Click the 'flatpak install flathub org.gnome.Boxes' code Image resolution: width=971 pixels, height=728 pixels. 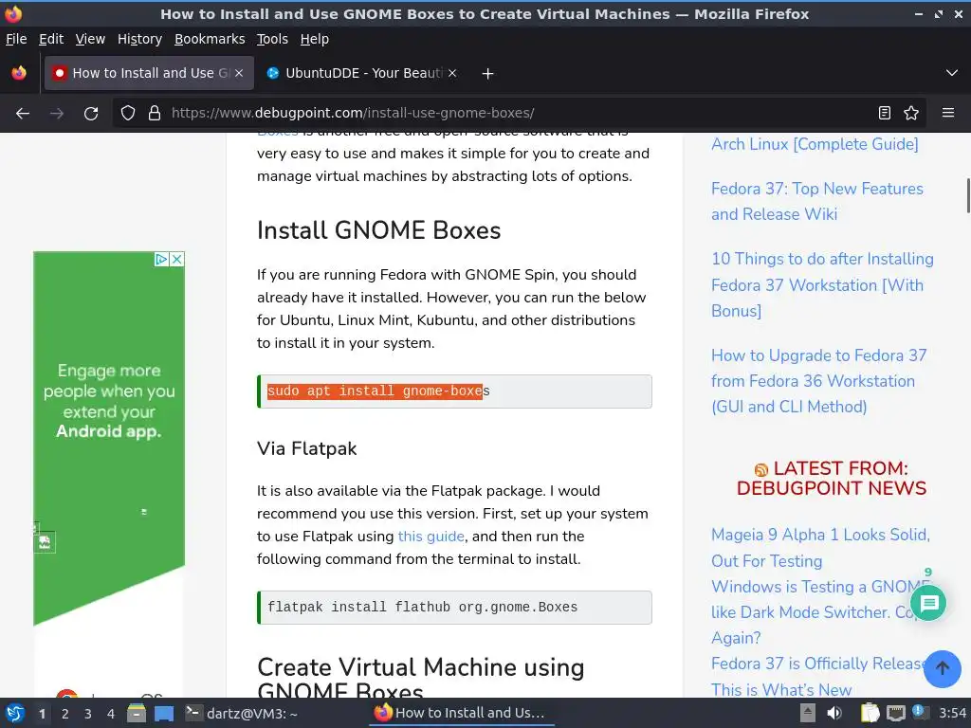click(454, 608)
